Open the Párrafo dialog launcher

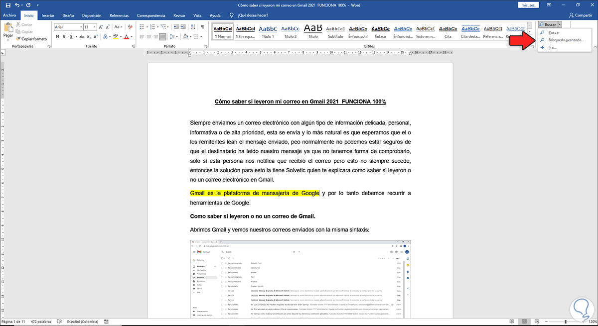[x=205, y=46]
